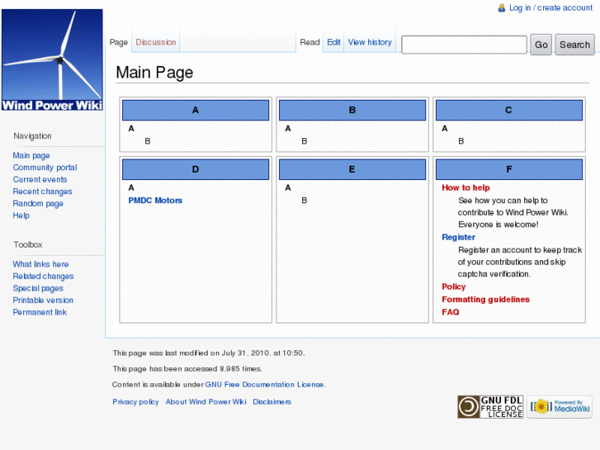Click the blue section header A
The height and width of the screenshot is (450, 600).
coord(196,111)
